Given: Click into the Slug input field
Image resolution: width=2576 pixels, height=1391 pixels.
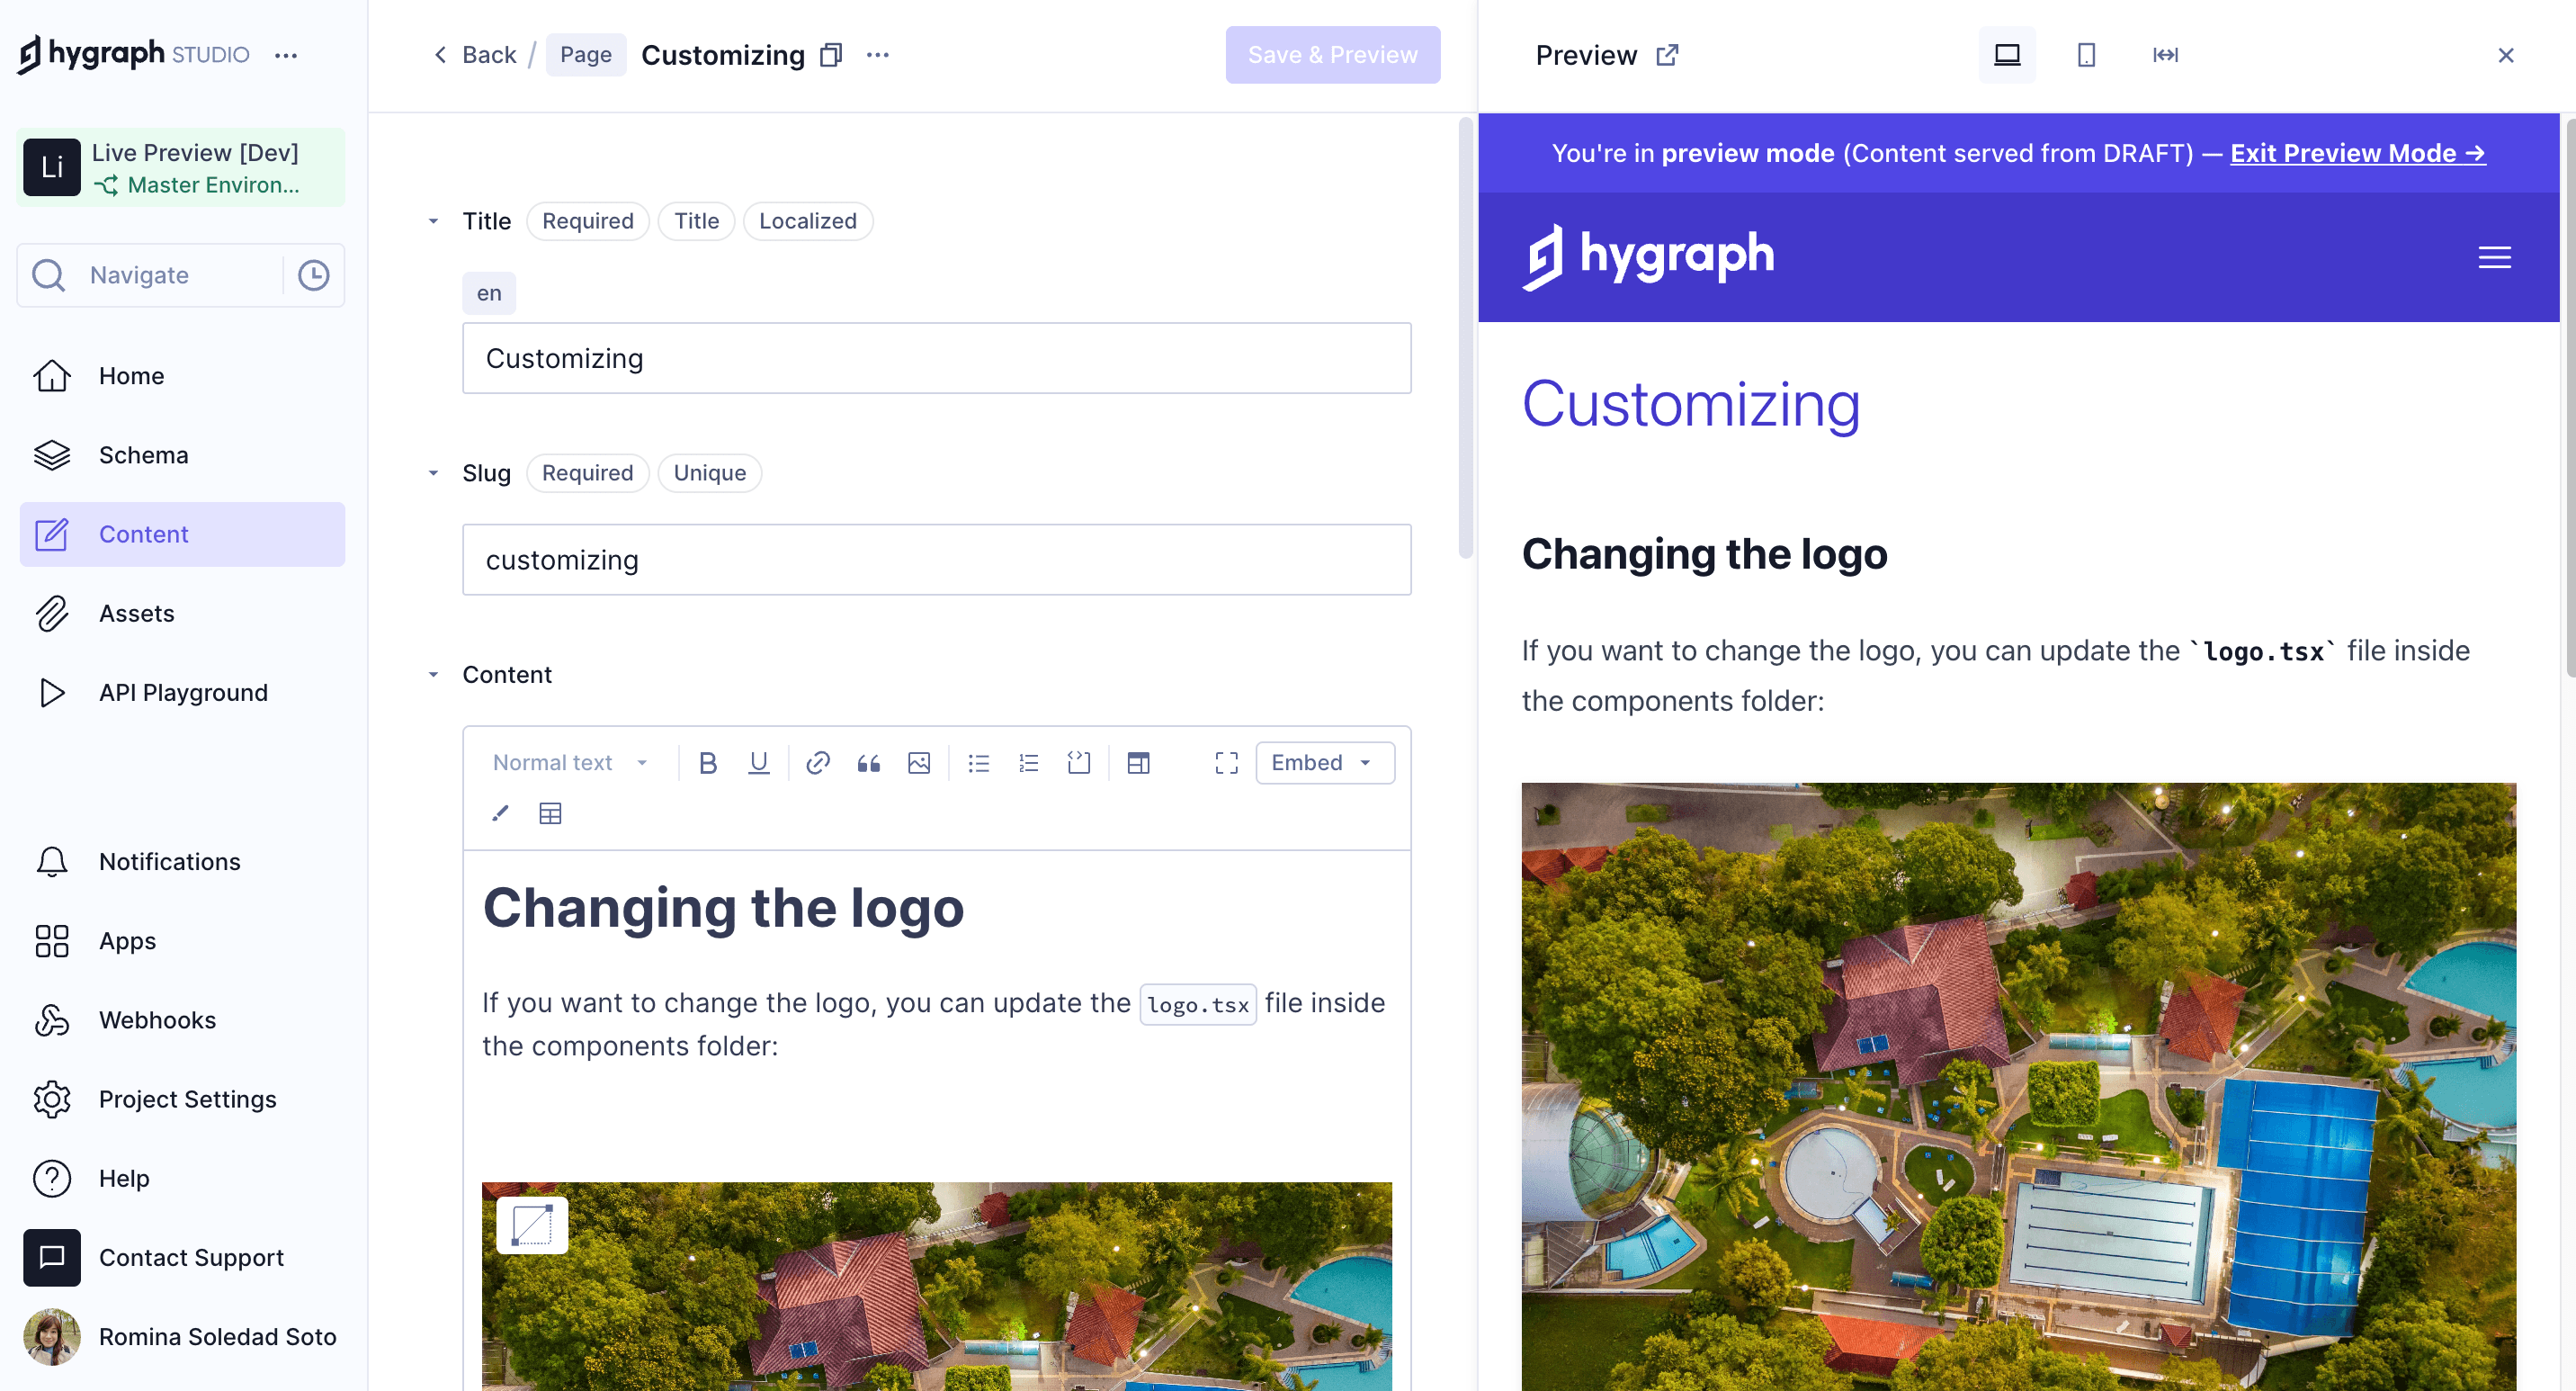Looking at the screenshot, I should point(936,560).
